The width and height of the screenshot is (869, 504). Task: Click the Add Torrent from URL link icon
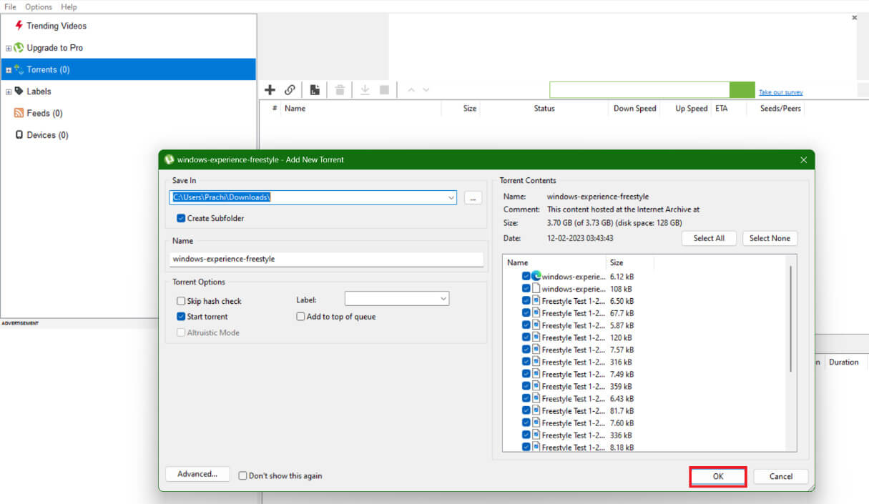tap(290, 90)
